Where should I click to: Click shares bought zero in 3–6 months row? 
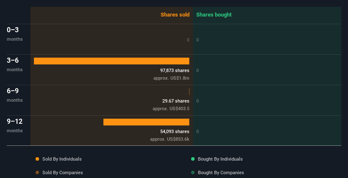click(198, 70)
